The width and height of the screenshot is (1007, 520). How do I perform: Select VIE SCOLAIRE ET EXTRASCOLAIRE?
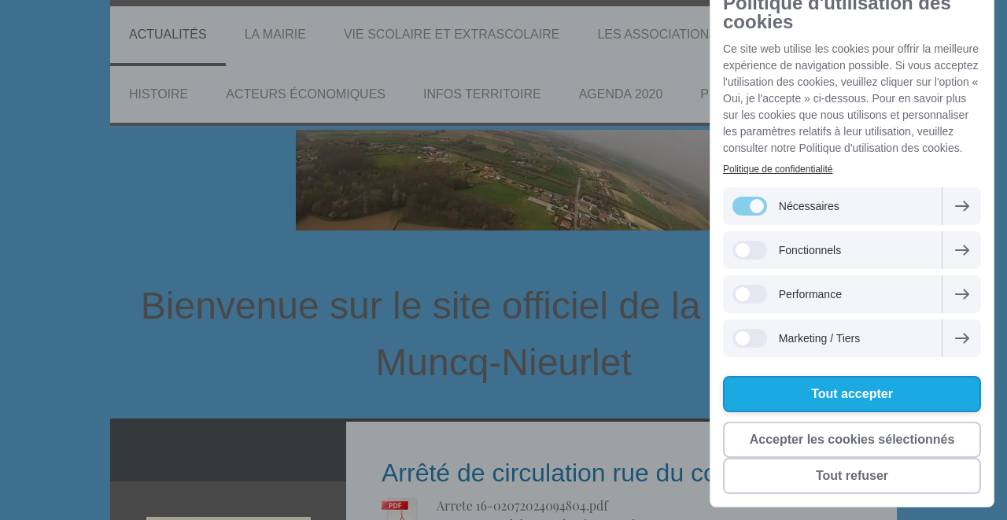point(452,33)
